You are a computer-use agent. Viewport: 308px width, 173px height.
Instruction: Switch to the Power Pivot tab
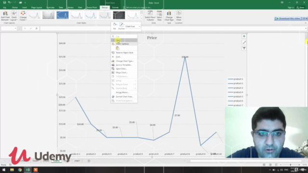pyautogui.click(x=92, y=8)
